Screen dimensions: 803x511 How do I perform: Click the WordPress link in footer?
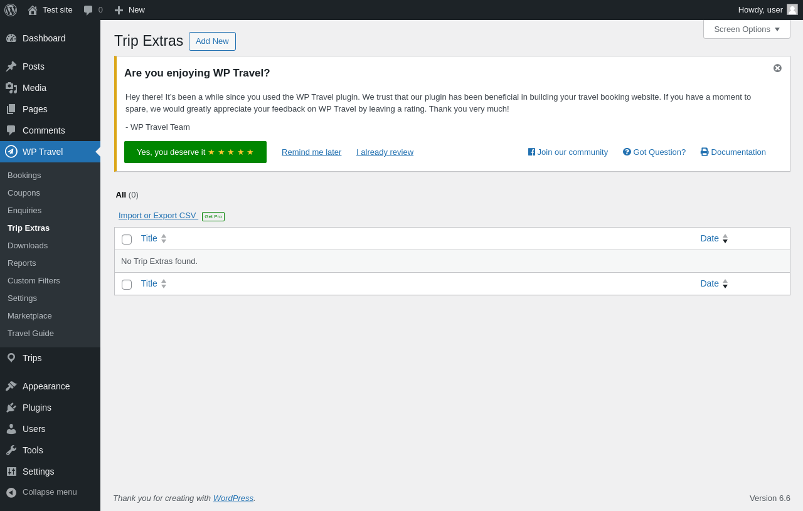click(233, 498)
